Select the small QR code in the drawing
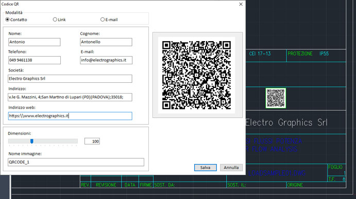 coord(276,98)
